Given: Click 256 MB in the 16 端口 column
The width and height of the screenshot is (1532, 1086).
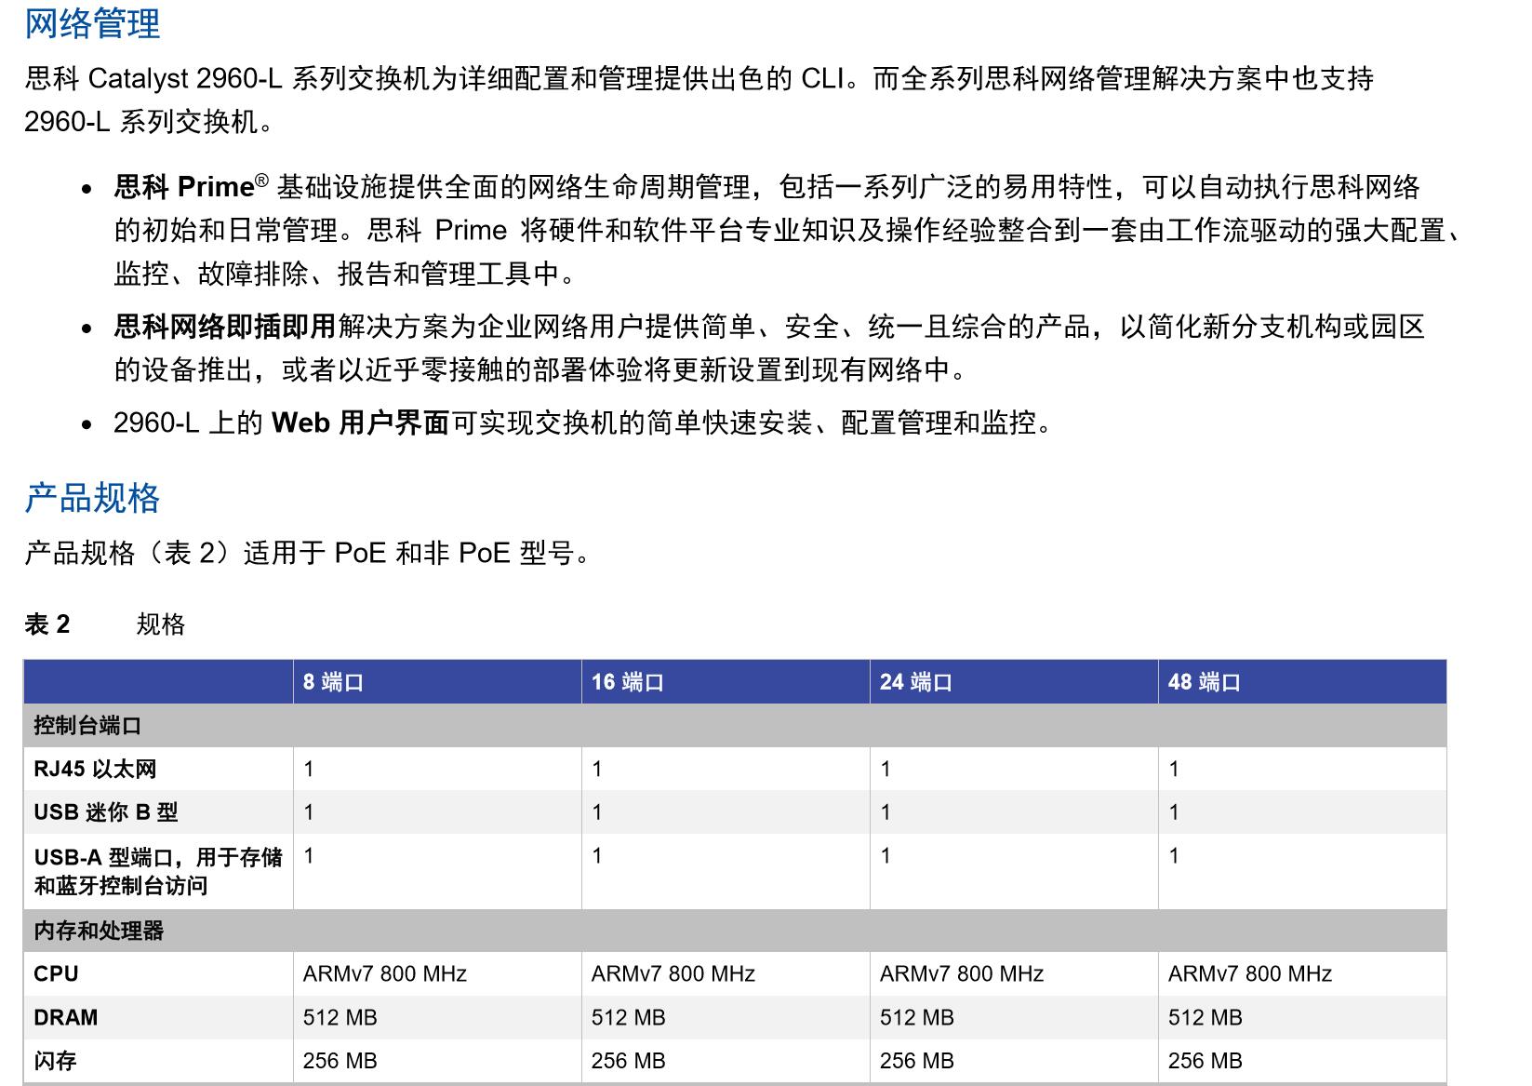Looking at the screenshot, I should tap(628, 1061).
